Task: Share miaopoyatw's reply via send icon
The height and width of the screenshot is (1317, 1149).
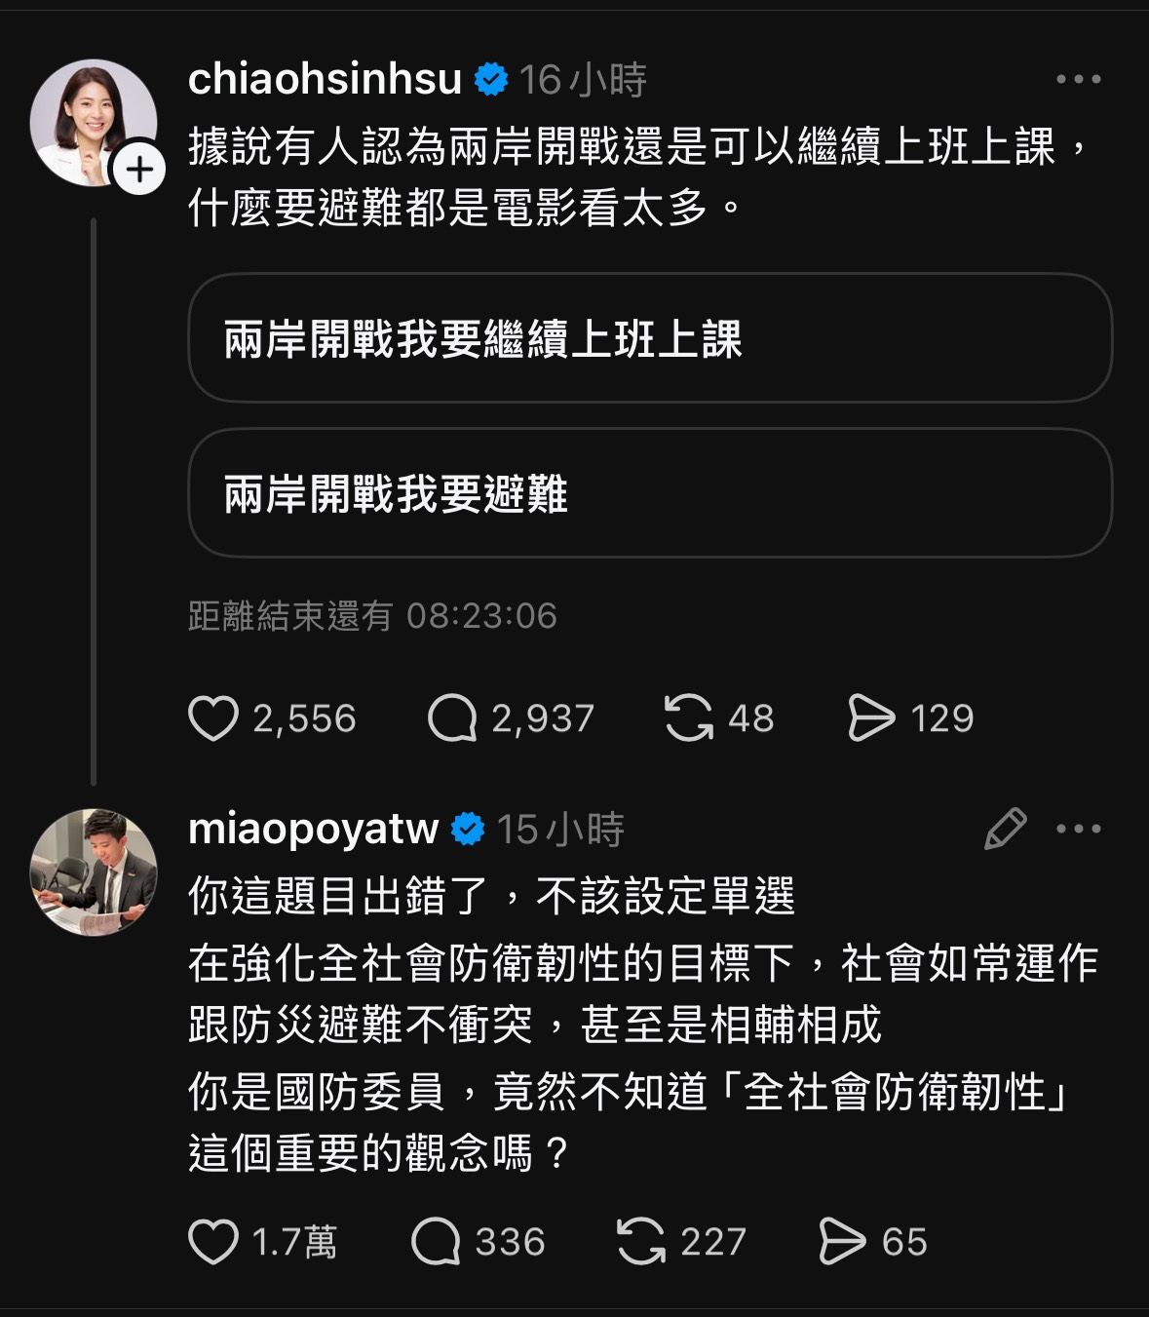Action: coord(842,1242)
